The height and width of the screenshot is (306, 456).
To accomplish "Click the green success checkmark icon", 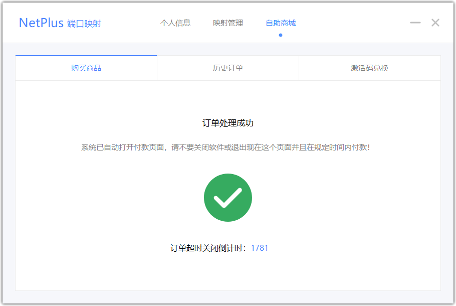I will tap(228, 198).
